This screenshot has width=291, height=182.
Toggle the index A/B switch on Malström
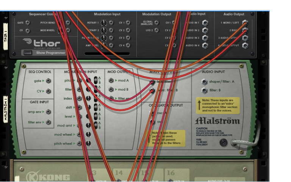click(96, 98)
